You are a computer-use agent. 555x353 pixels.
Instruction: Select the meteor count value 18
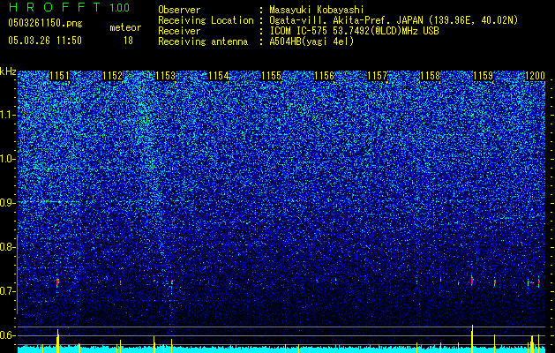[x=128, y=41]
